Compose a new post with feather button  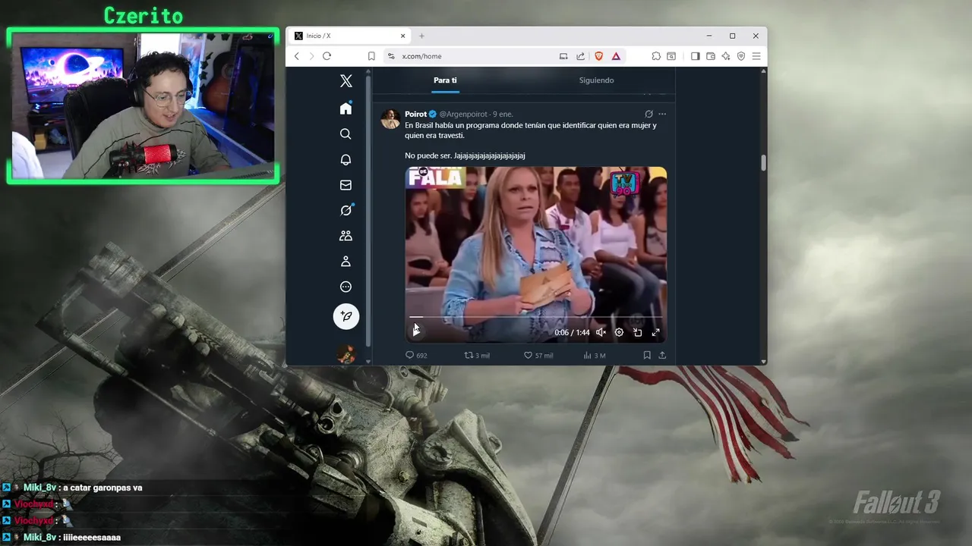(346, 316)
